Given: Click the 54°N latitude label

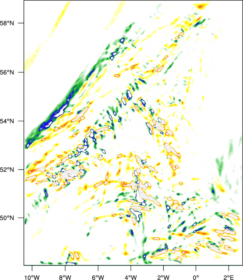Looking at the screenshot, I should [x=7, y=121].
